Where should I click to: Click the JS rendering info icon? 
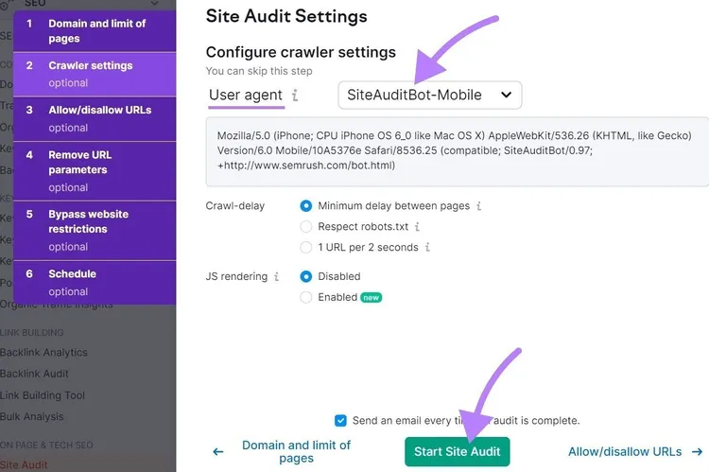[x=276, y=276]
